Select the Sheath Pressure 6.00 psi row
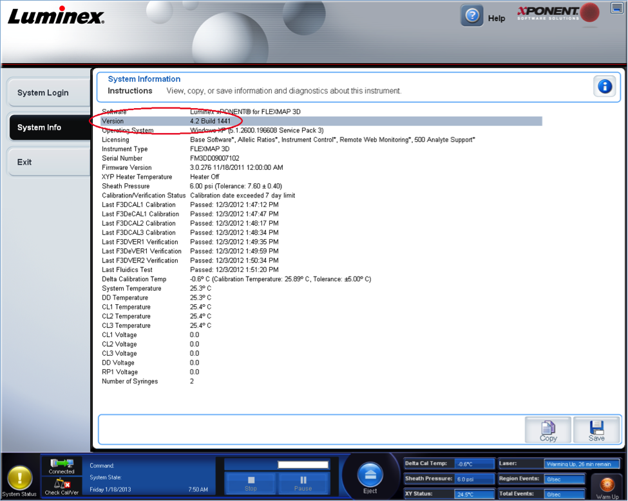 pyautogui.click(x=321, y=186)
